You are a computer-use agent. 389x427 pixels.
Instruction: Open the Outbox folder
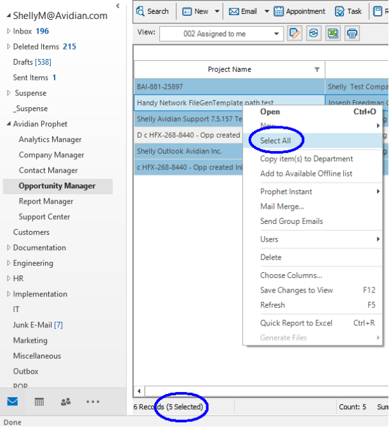(26, 371)
